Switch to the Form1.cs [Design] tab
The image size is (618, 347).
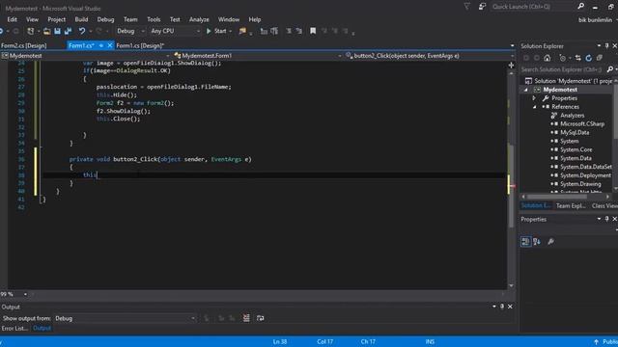pyautogui.click(x=140, y=45)
